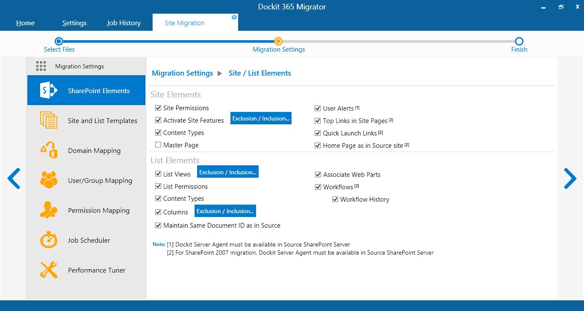Click note [1] about Dockit Server Agent
Image resolution: width=584 pixels, height=311 pixels.
click(258, 244)
